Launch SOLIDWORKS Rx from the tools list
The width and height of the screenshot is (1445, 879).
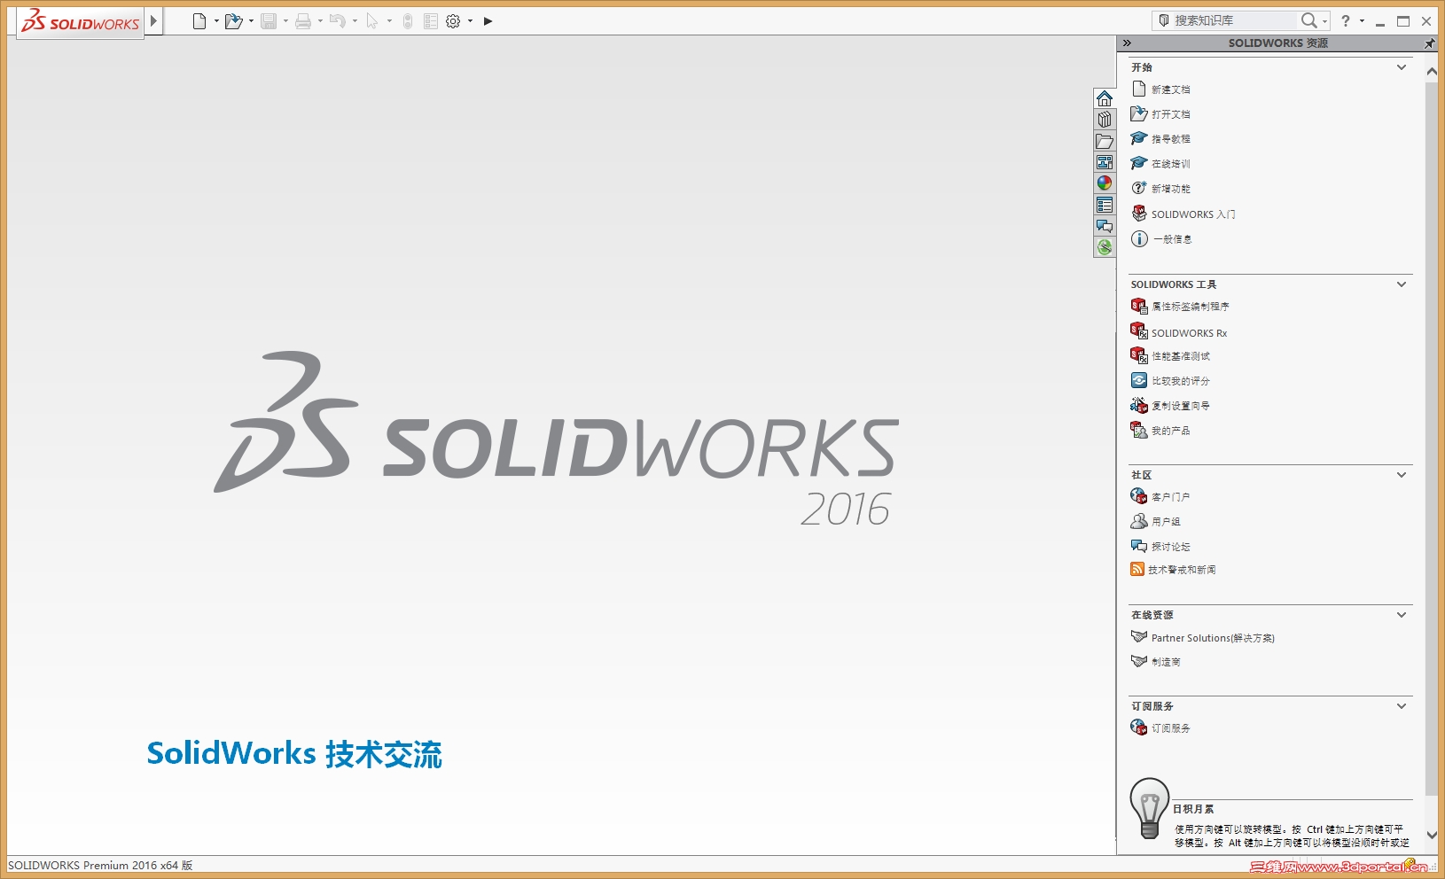(x=1188, y=332)
